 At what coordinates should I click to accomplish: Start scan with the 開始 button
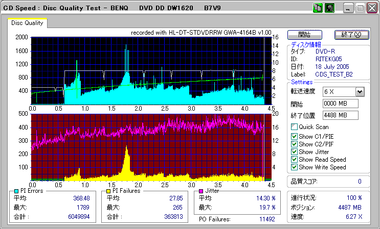coord(305,35)
